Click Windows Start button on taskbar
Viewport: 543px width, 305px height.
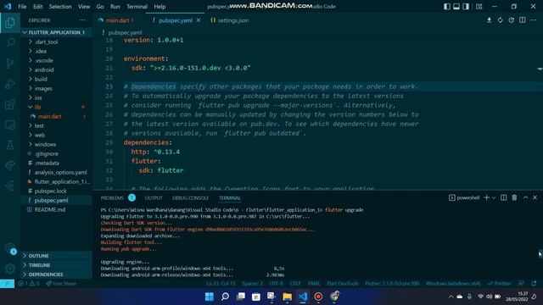210,297
